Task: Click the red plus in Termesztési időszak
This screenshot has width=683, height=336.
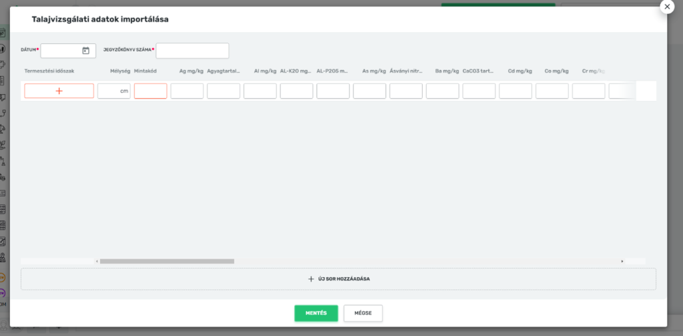Action: 59,91
